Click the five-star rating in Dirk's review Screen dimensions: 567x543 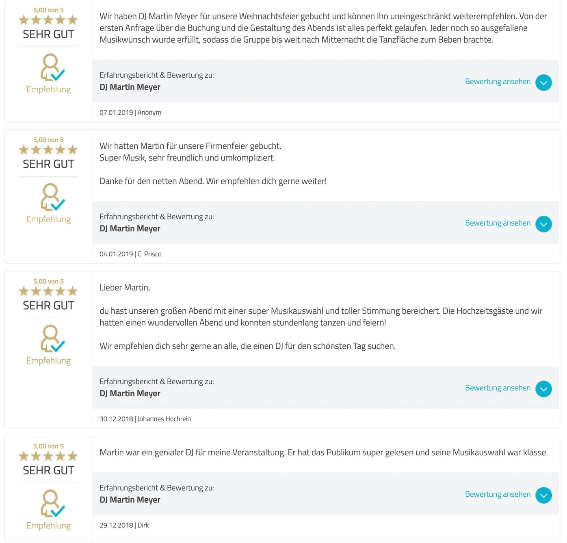point(48,456)
